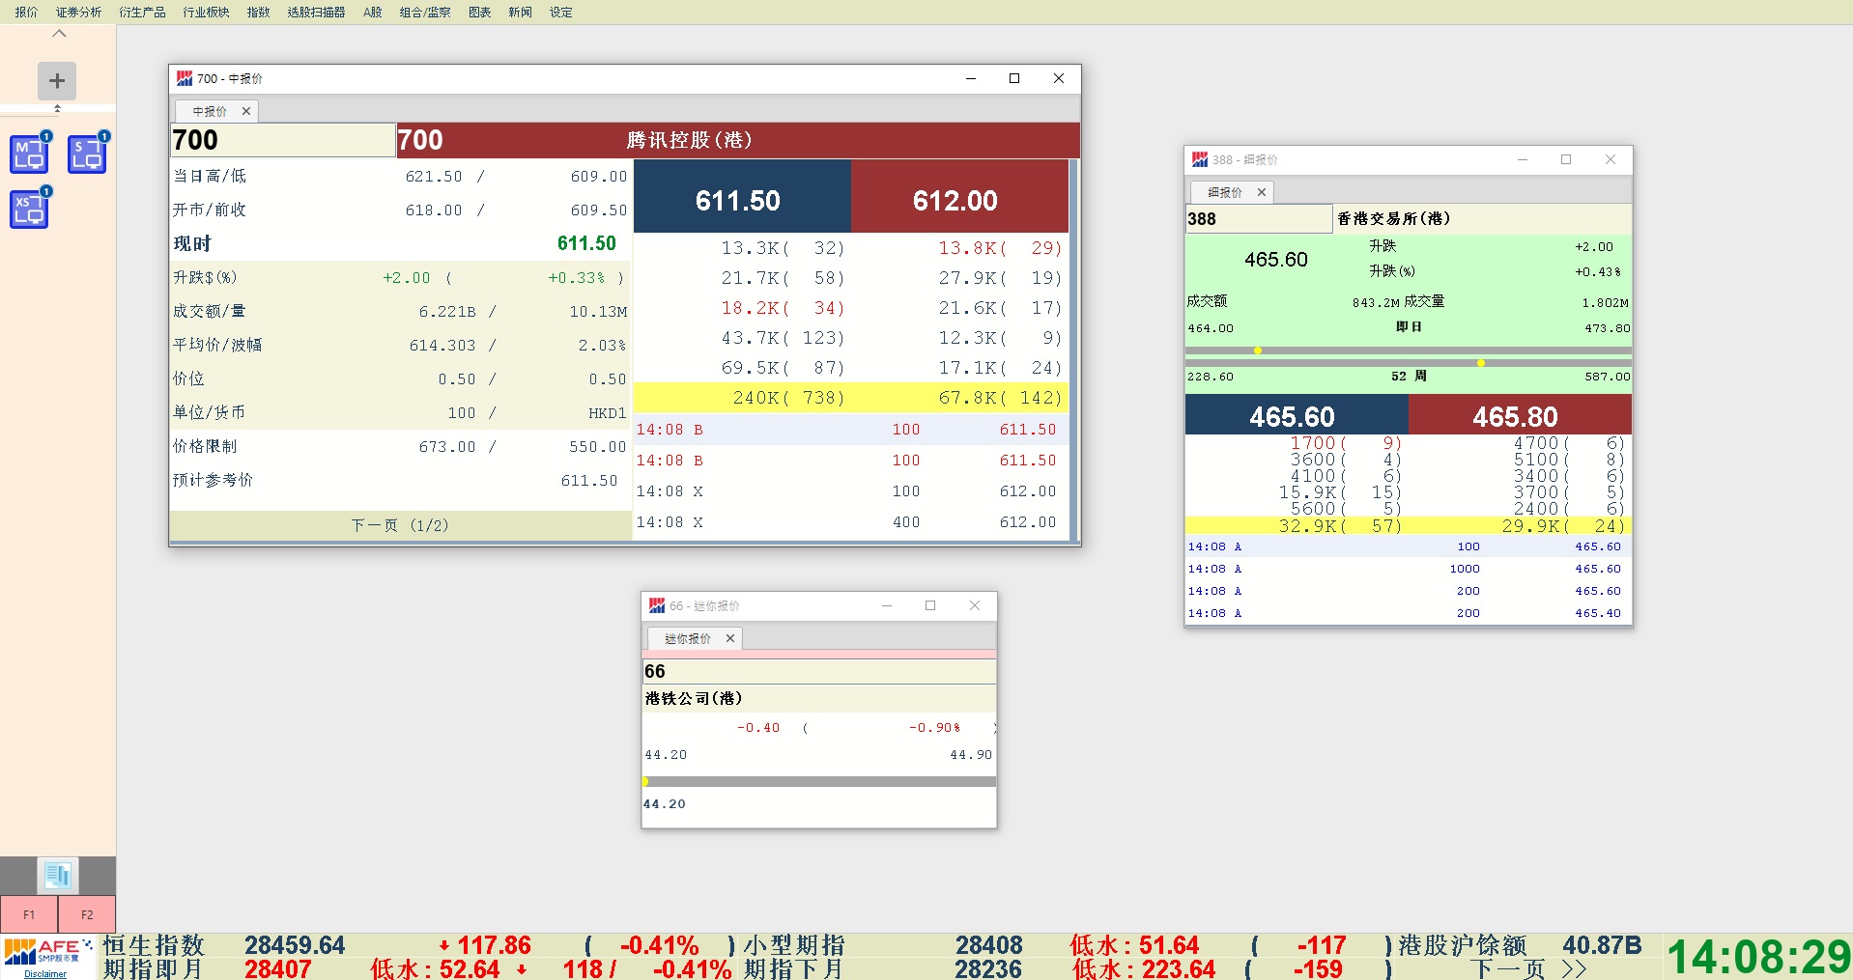Click the 14:08 X 400 trade row
The width and height of the screenshot is (1853, 980).
pos(850,522)
